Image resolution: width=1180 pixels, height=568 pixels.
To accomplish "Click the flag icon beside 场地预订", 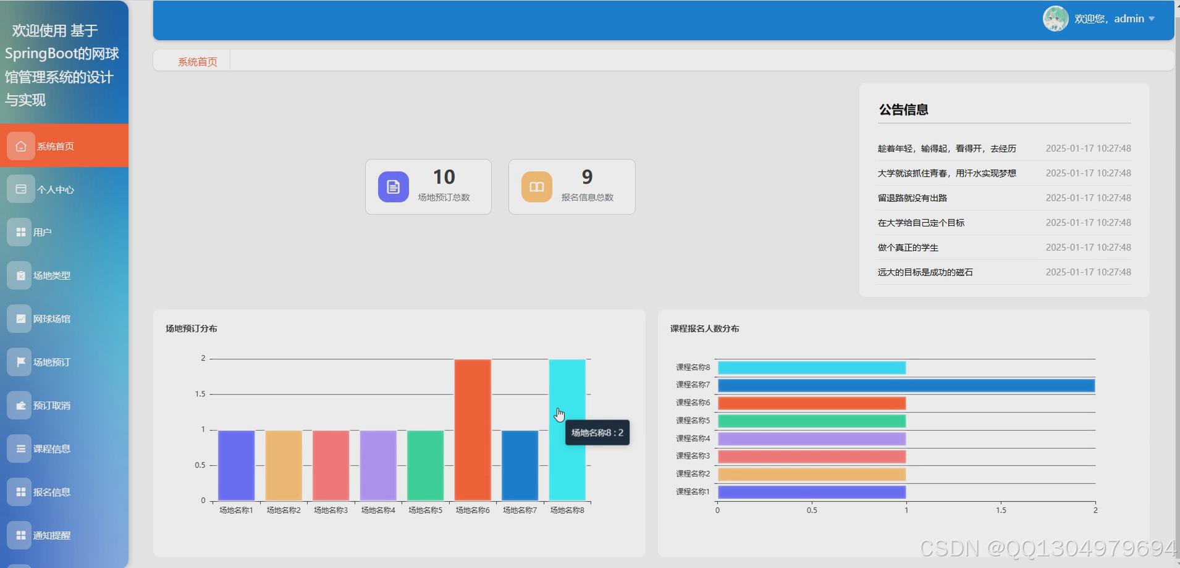I will [x=20, y=362].
